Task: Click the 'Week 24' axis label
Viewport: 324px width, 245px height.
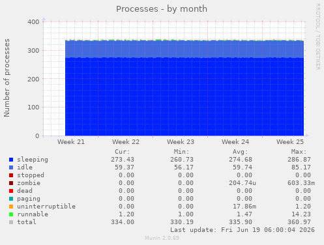Action: [x=235, y=142]
